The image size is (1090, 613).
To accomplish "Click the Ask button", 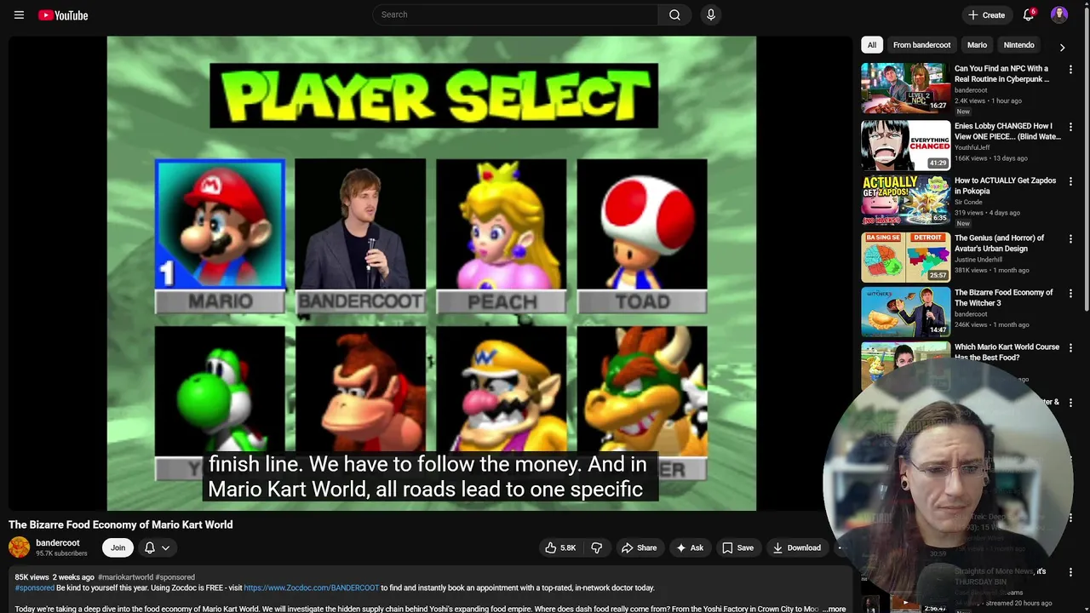I will point(689,547).
